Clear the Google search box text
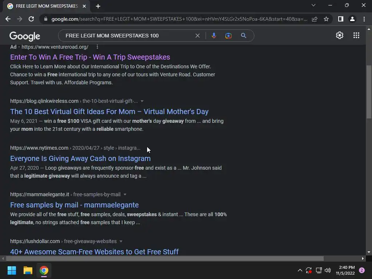The width and height of the screenshot is (372, 279). (x=197, y=36)
